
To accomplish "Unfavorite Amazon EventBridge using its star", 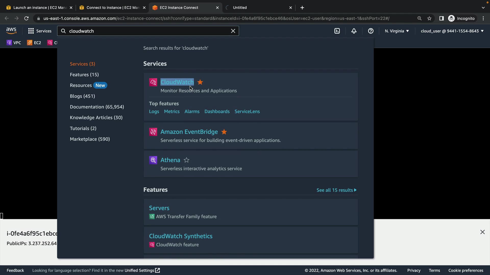I will point(224,132).
